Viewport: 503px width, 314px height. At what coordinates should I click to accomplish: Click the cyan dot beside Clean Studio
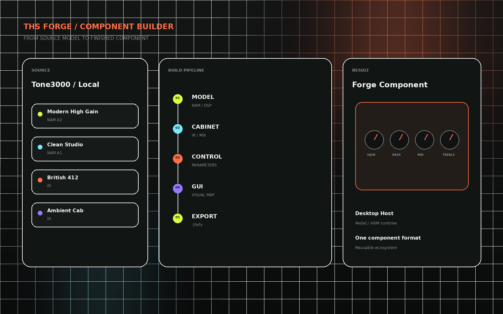click(40, 147)
